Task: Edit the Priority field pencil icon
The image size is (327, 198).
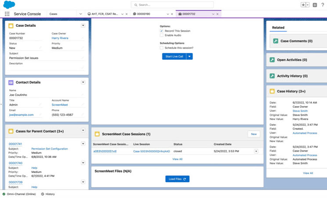Action: tap(83, 48)
